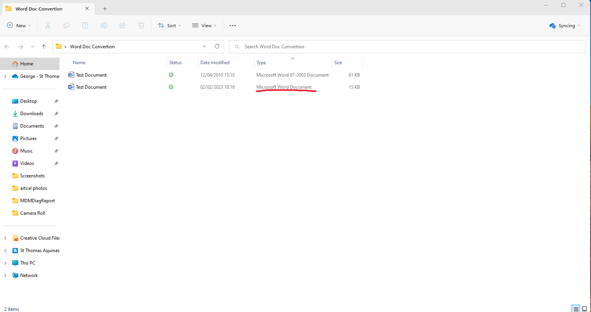Expand address bar history dropdown
The width and height of the screenshot is (591, 312).
click(x=204, y=46)
